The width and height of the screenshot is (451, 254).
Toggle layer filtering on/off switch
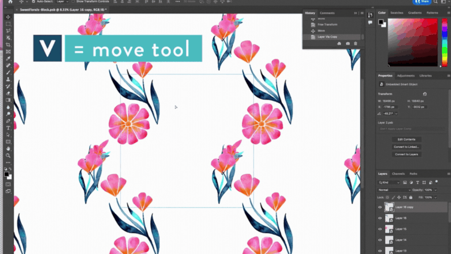pos(437,182)
